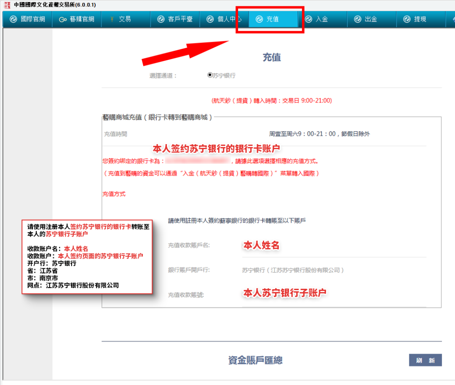The height and width of the screenshot is (385, 455).
Task: Open the 國際官網 tab
Action: 27,19
